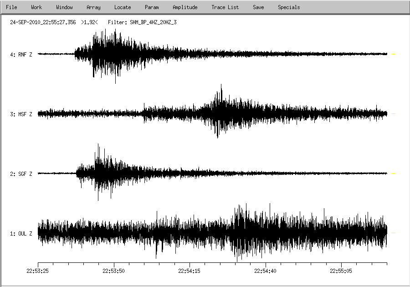Viewport: 410px width, 287px height.
Task: Click the yellow marker beside MSF trace
Action: tap(393, 114)
